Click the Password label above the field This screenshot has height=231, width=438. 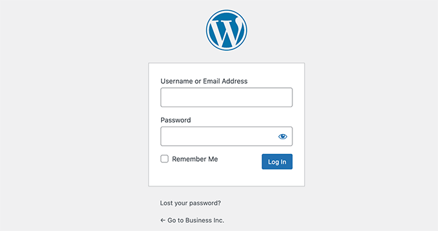[176, 120]
